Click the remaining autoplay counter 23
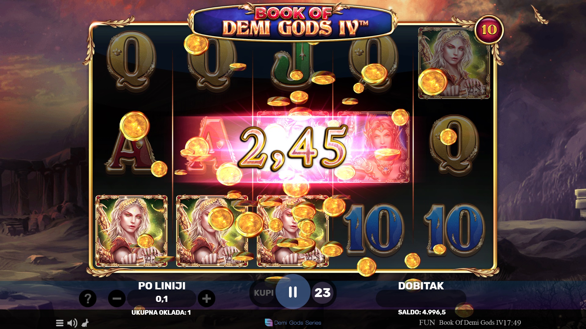Screen dimensions: 586x329 pyautogui.click(x=323, y=293)
